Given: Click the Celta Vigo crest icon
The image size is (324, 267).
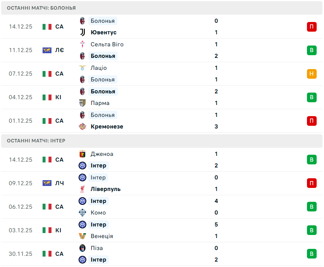Looking at the screenshot, I should point(82,44).
